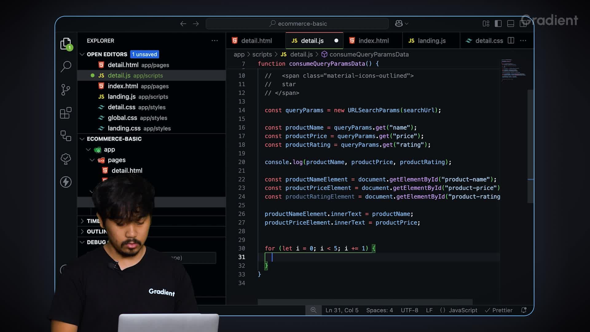The height and width of the screenshot is (332, 590).
Task: Open the Extensions view
Action: [x=66, y=113]
